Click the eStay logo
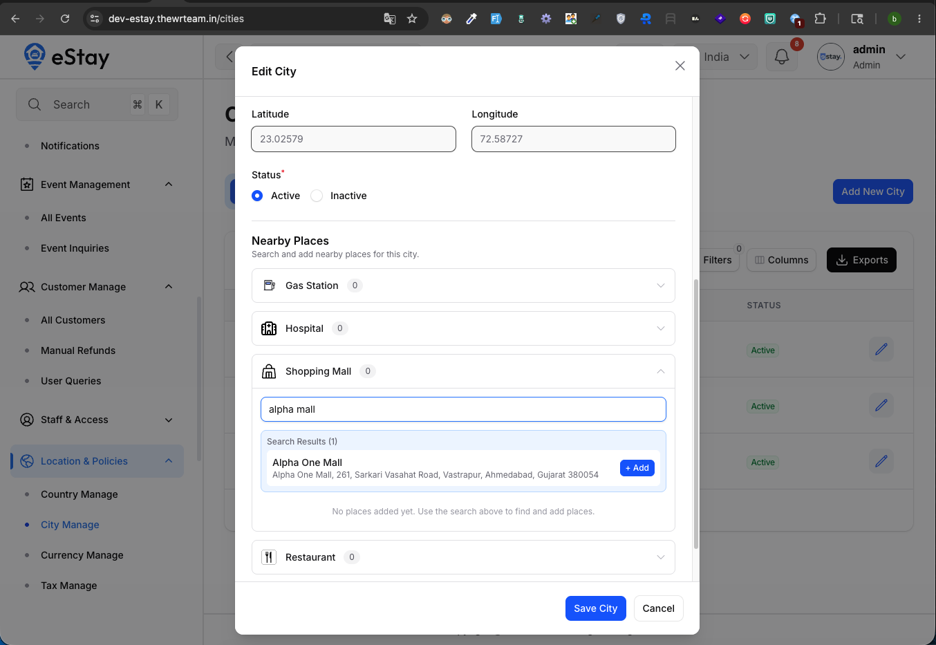936x645 pixels. click(x=66, y=57)
